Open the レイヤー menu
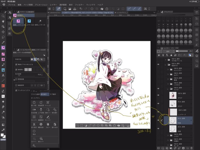This screenshot has height=150, width=200. pos(54,5)
